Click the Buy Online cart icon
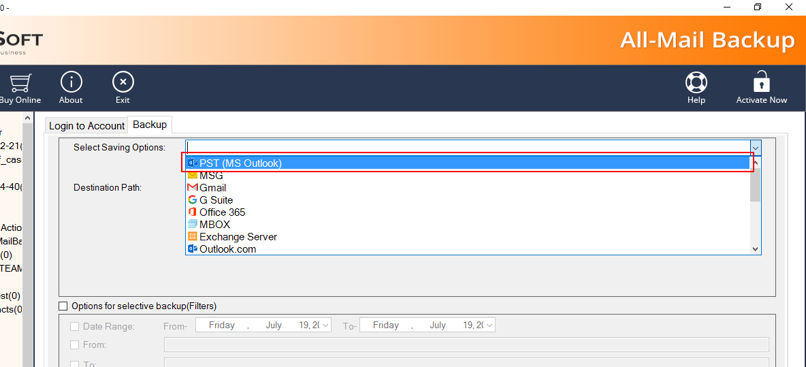This screenshot has width=806, height=367. [19, 83]
